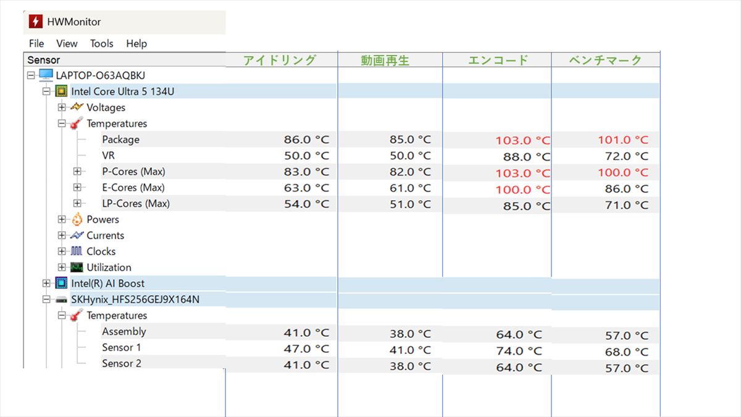Viewport: 741px width, 417px height.
Task: Expand the Utilization node
Action: coord(62,267)
